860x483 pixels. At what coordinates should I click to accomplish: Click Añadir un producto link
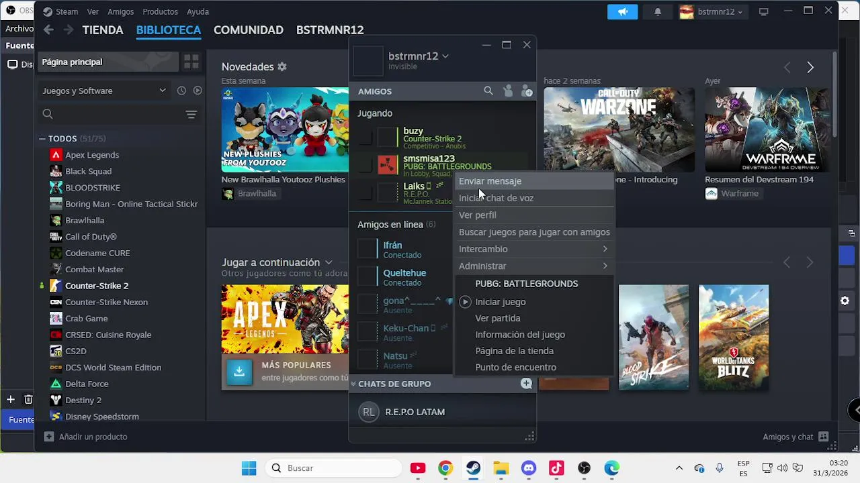point(93,437)
